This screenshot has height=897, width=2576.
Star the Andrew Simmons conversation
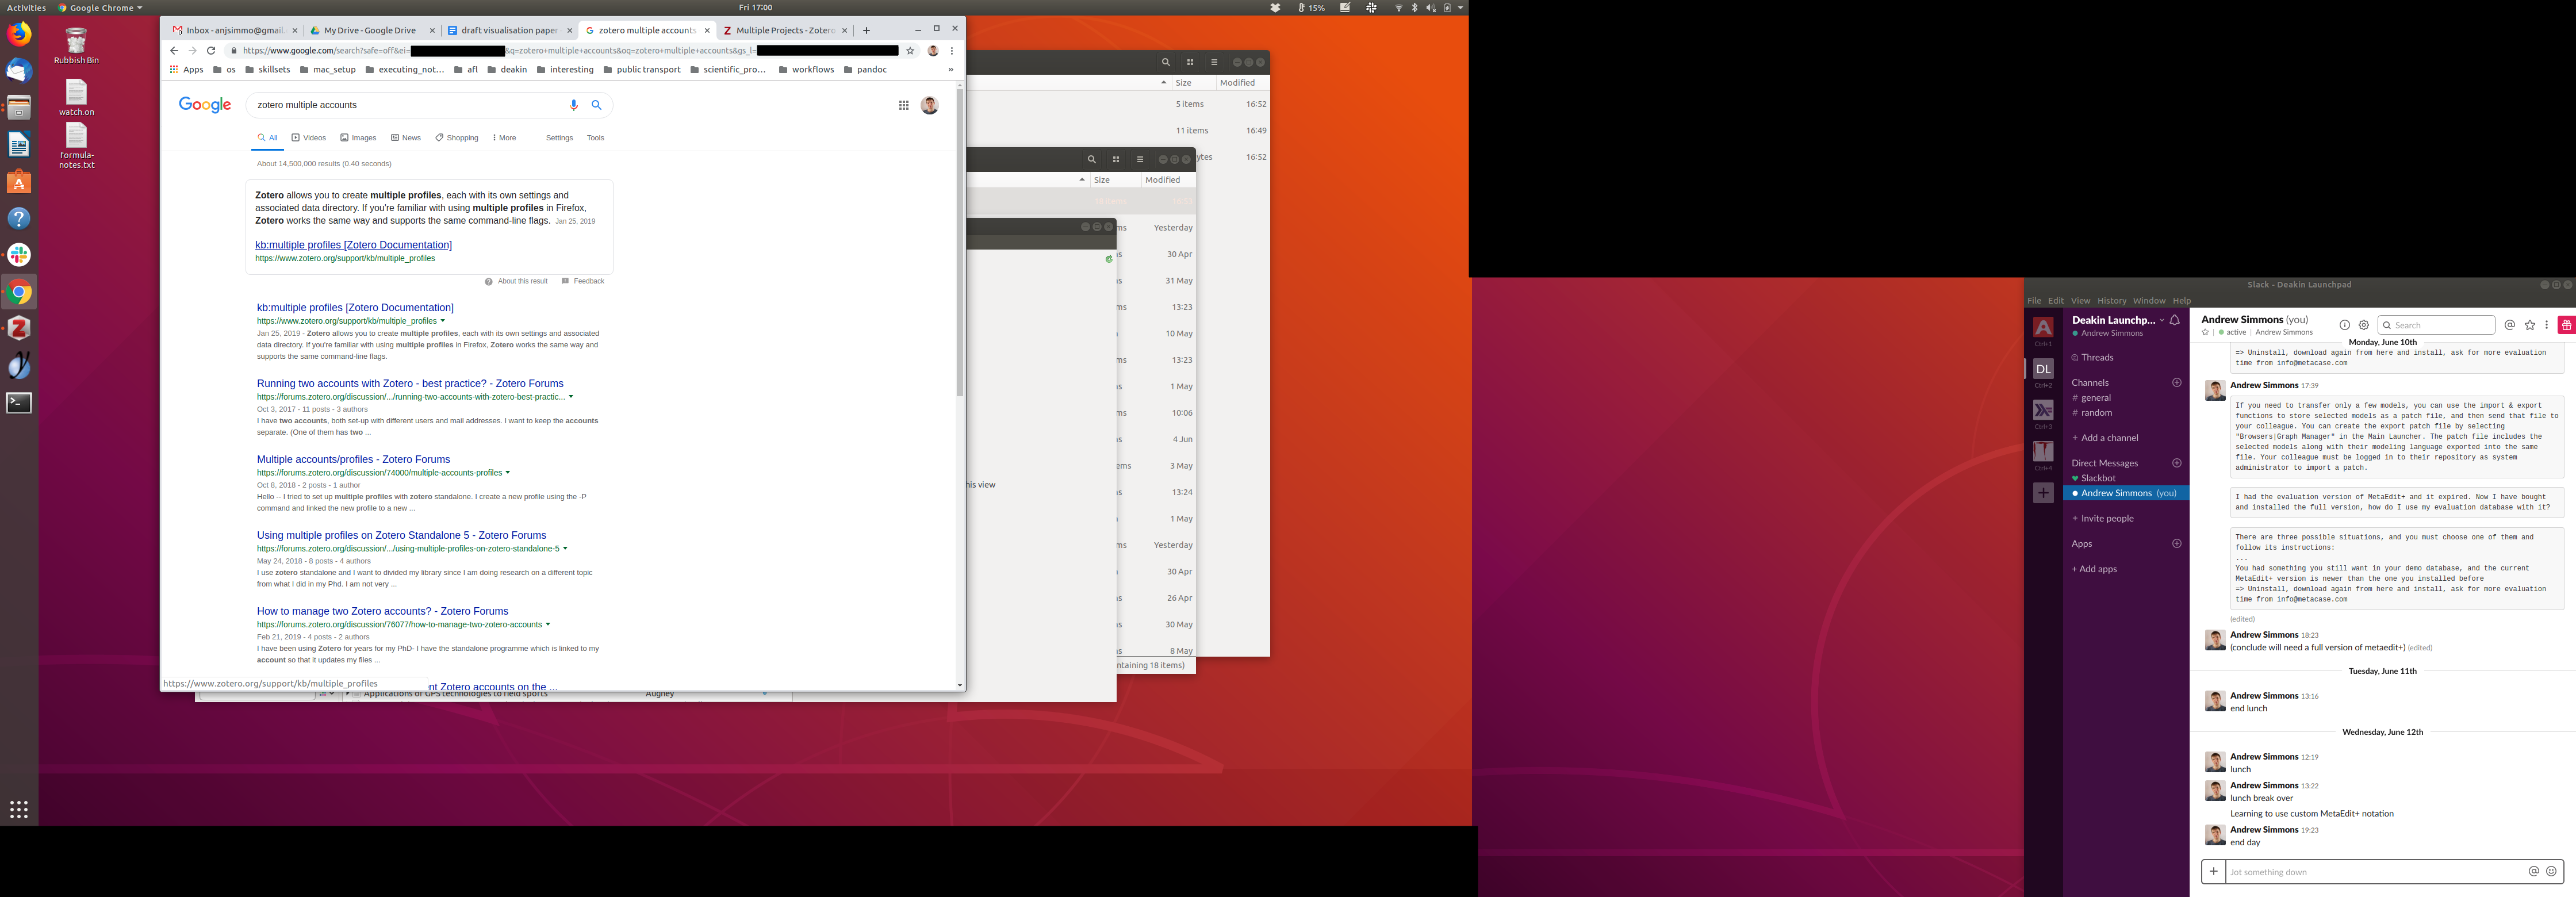pyautogui.click(x=2205, y=332)
